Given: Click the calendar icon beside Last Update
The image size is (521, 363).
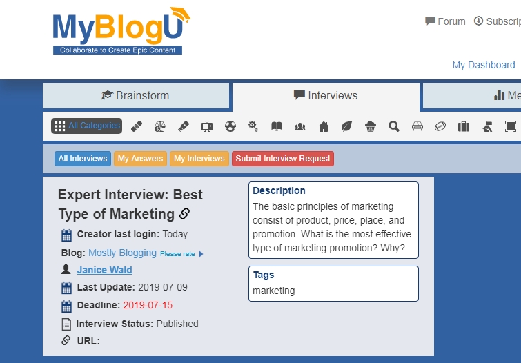Looking at the screenshot, I should [66, 288].
